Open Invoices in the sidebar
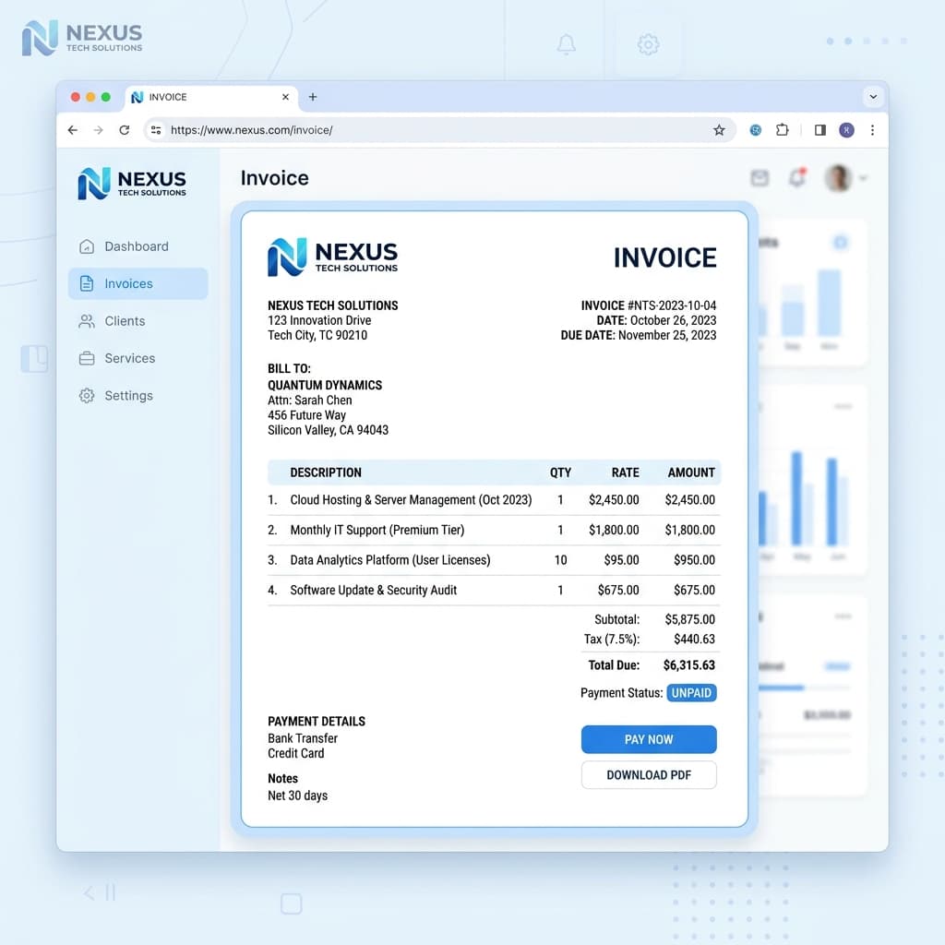This screenshot has width=945, height=945. click(138, 284)
